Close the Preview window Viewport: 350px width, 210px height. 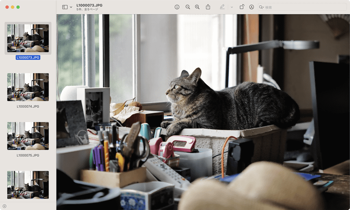click(x=7, y=7)
